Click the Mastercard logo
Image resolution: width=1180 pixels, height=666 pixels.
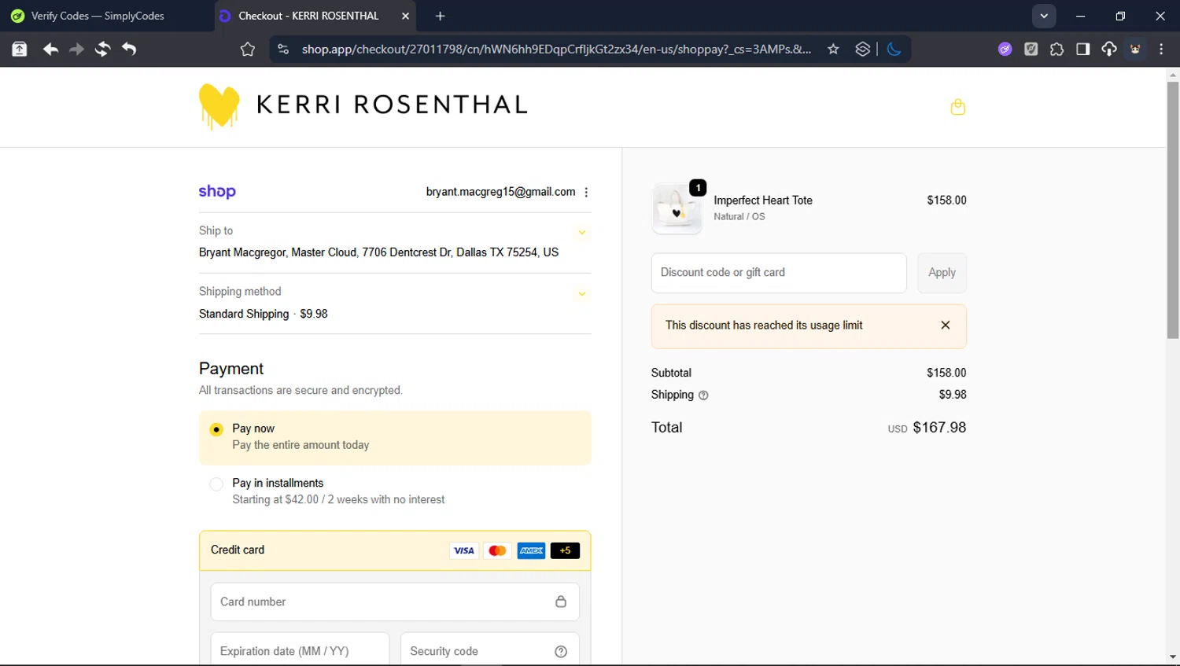[497, 550]
